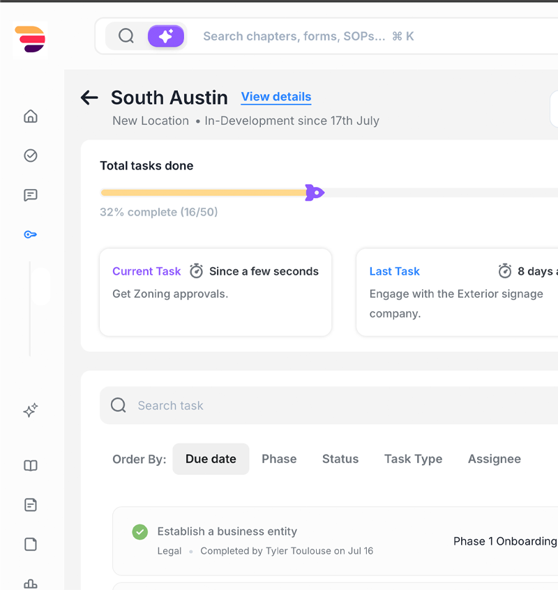This screenshot has width=558, height=590.
Task: Activate the purple AI sparkle search mode
Action: point(166,36)
